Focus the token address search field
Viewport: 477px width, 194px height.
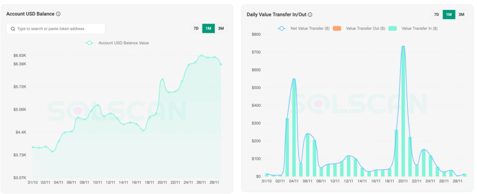tap(59, 29)
